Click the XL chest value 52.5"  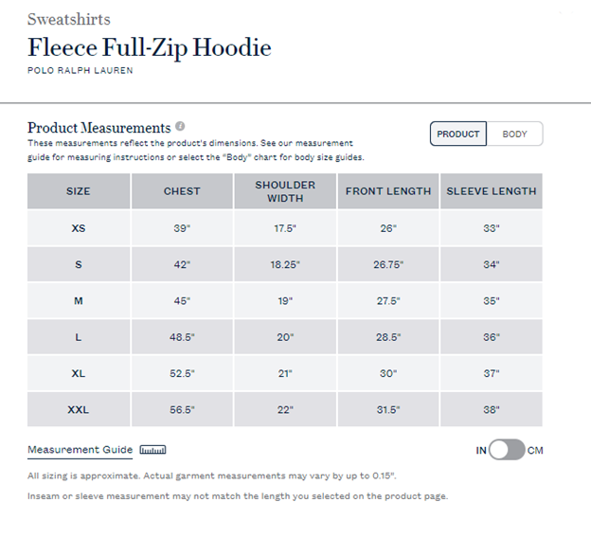[x=182, y=373]
